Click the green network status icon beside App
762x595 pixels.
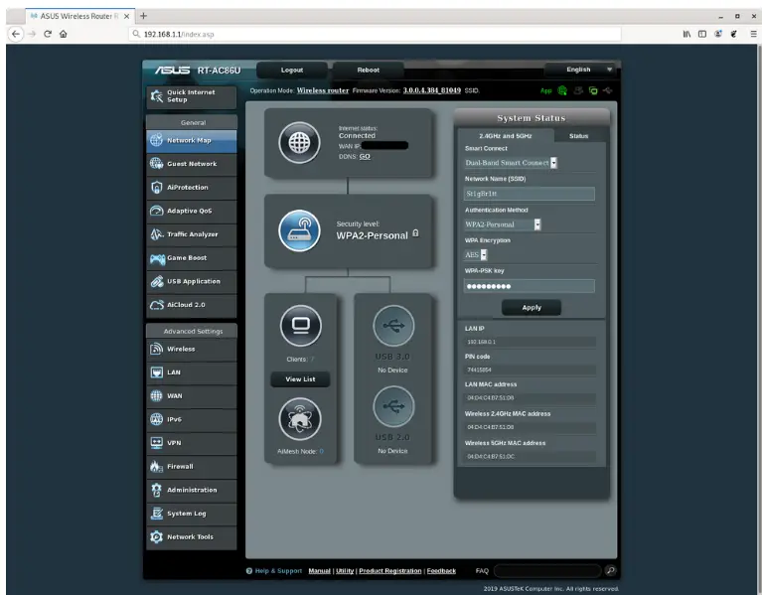pos(562,90)
